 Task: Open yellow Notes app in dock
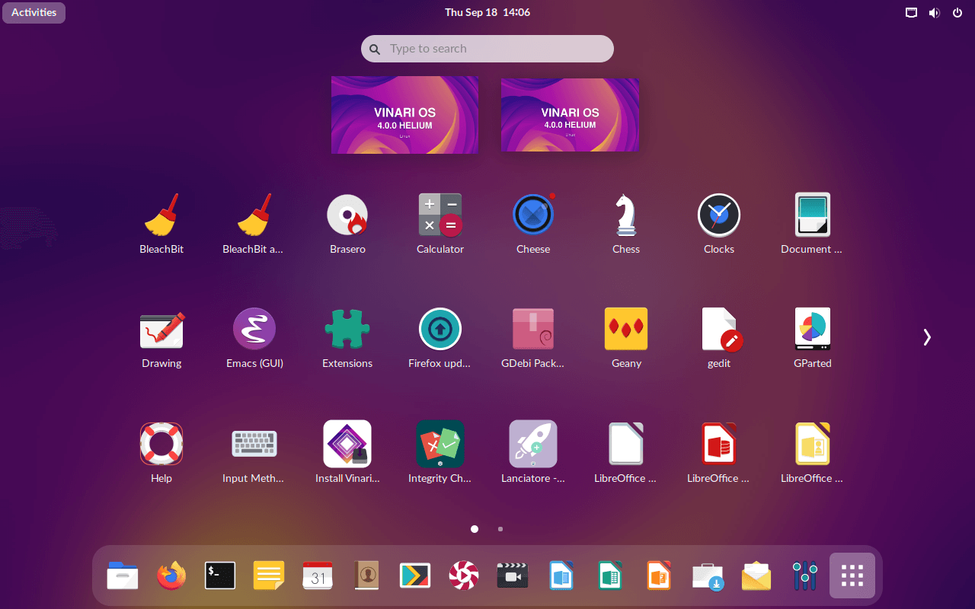tap(269, 576)
